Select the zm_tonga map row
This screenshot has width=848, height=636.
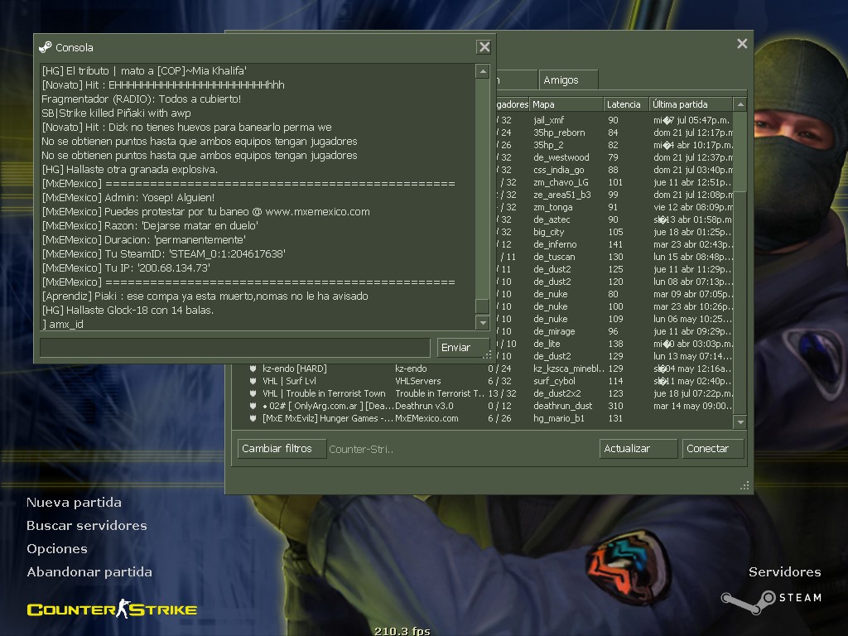coord(614,207)
